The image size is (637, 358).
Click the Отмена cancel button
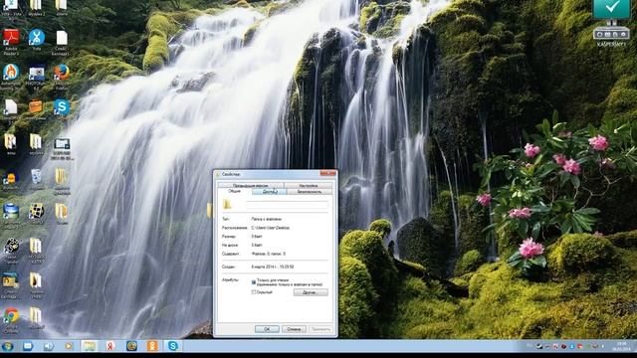294,329
